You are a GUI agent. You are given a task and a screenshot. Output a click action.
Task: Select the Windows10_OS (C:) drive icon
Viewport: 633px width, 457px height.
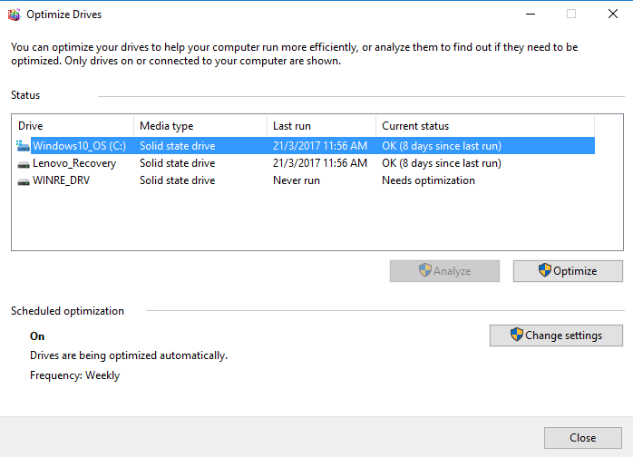pyautogui.click(x=23, y=146)
